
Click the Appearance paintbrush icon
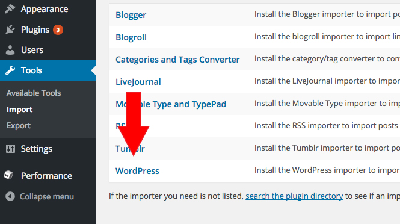tap(10, 9)
